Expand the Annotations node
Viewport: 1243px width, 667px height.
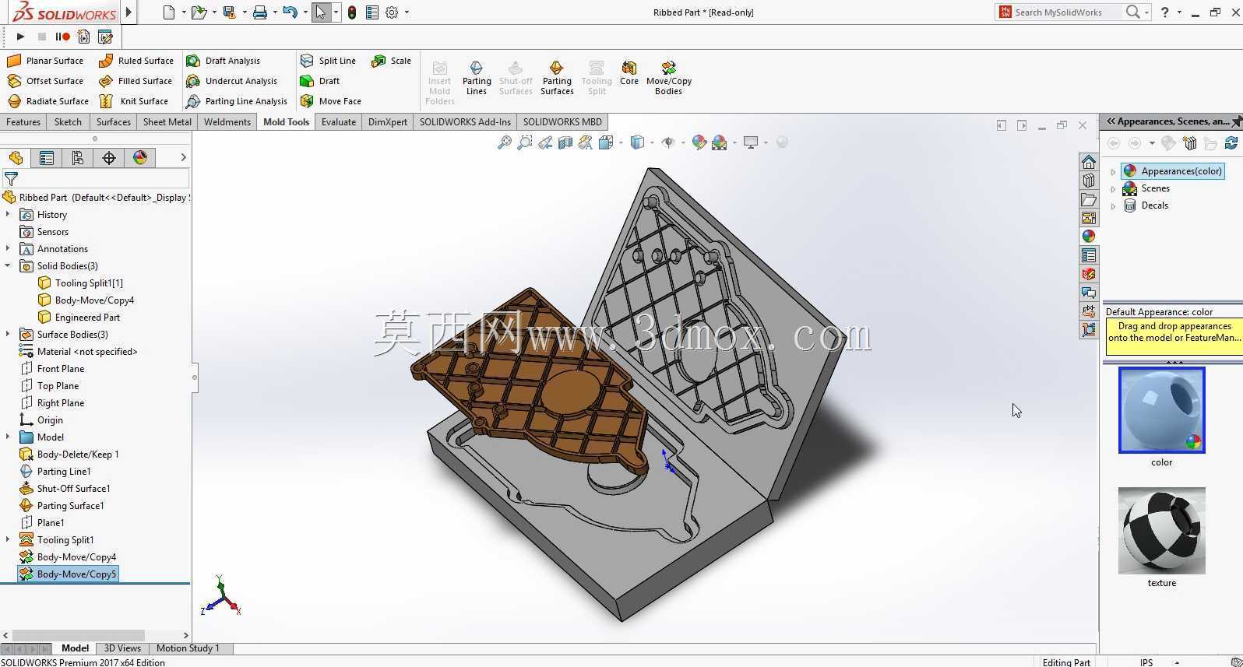tap(8, 249)
